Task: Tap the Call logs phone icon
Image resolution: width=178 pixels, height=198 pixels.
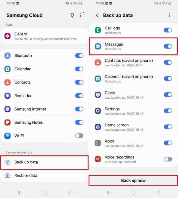Action: tap(98, 30)
